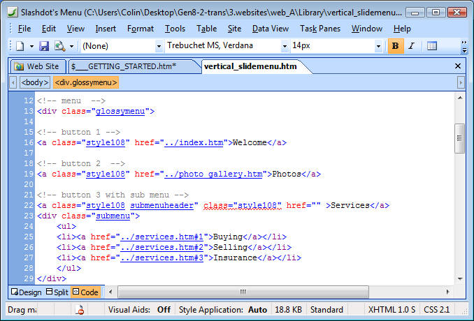Click the horizontal scrollbar right arrow
The image size is (474, 321).
447,292
